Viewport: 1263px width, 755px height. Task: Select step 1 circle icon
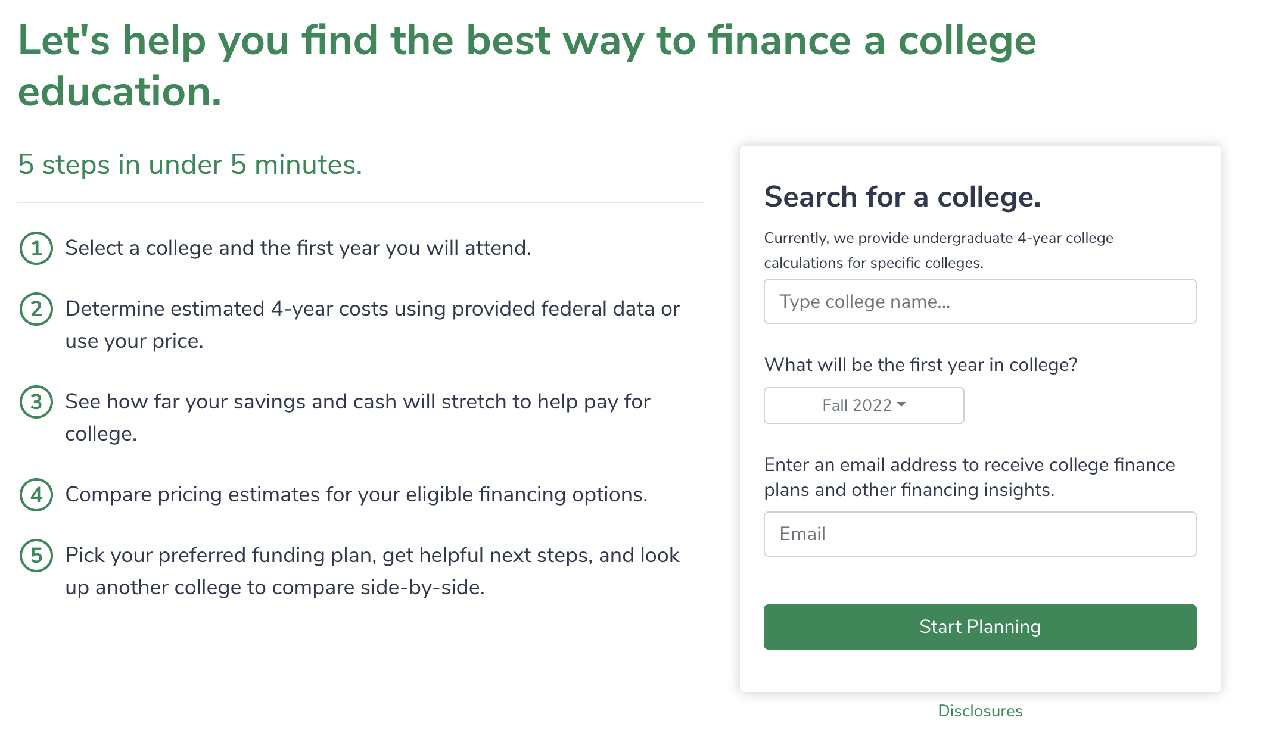coord(37,248)
